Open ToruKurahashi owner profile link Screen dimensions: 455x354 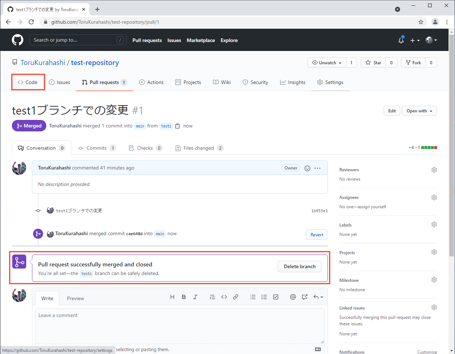point(43,62)
